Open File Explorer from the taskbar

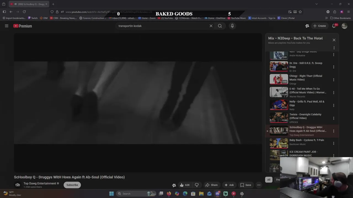[x=201, y=194]
